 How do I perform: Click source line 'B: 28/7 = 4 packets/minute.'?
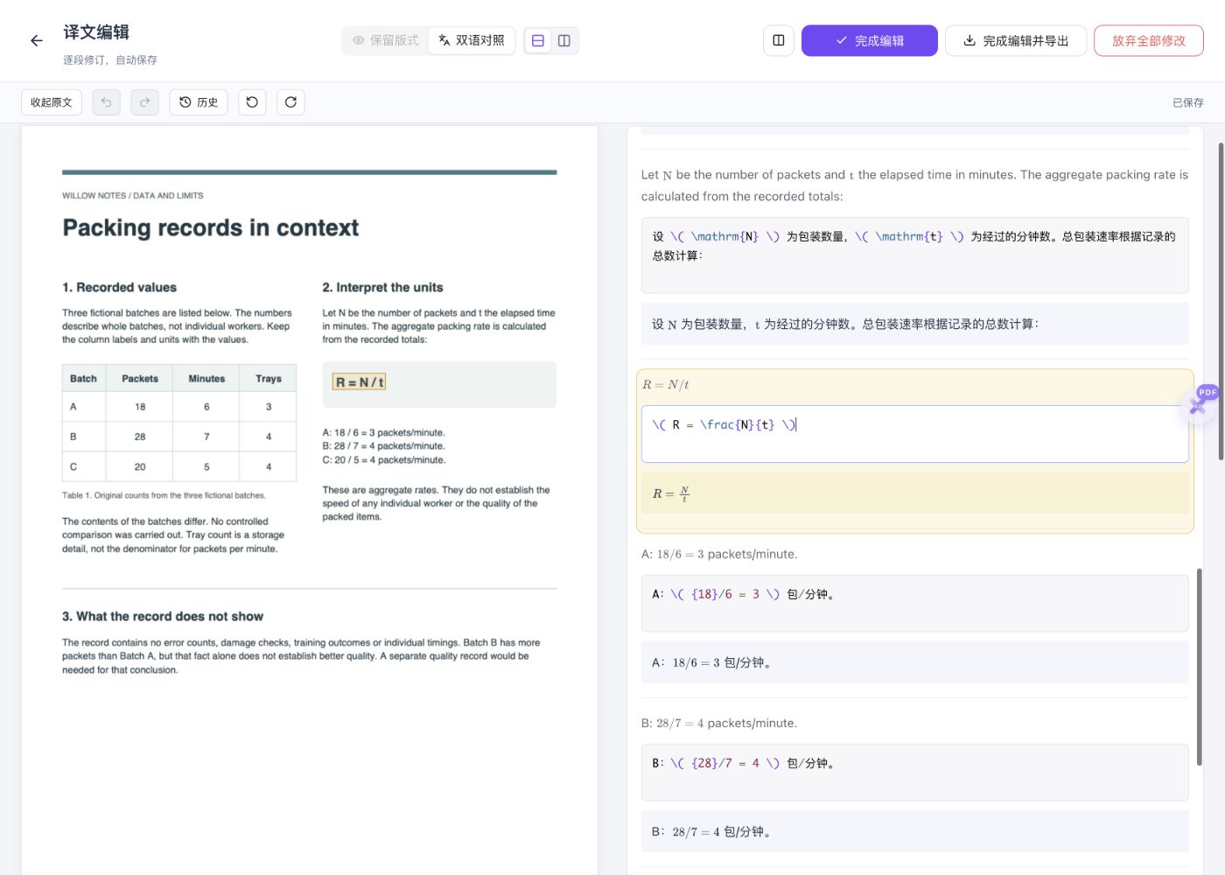pos(719,723)
